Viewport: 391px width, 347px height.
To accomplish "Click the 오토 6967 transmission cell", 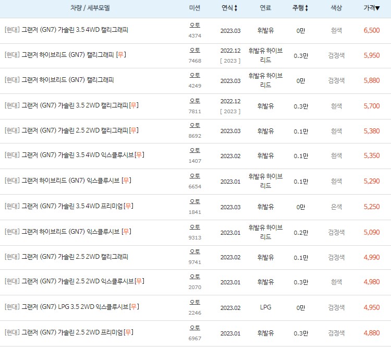I will point(195,333).
